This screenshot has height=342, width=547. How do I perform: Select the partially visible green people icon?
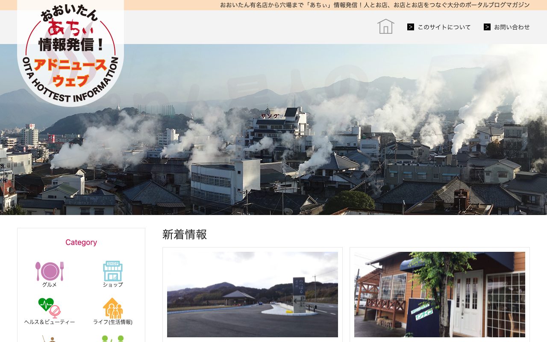[113, 339]
